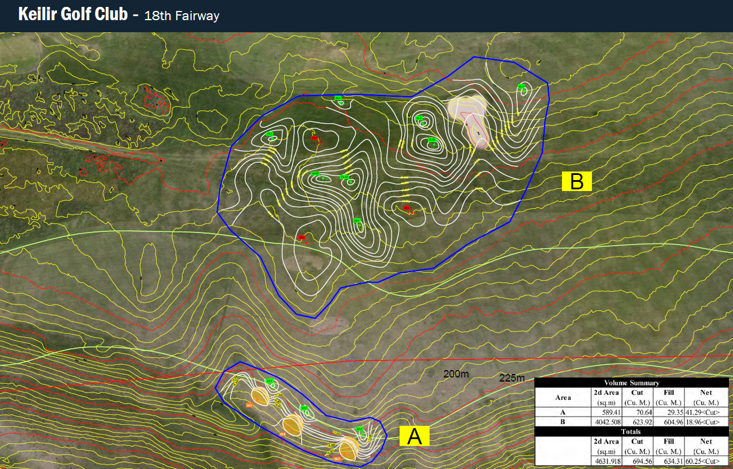Click the 200m distance marker label
The height and width of the screenshot is (469, 733).
[456, 374]
